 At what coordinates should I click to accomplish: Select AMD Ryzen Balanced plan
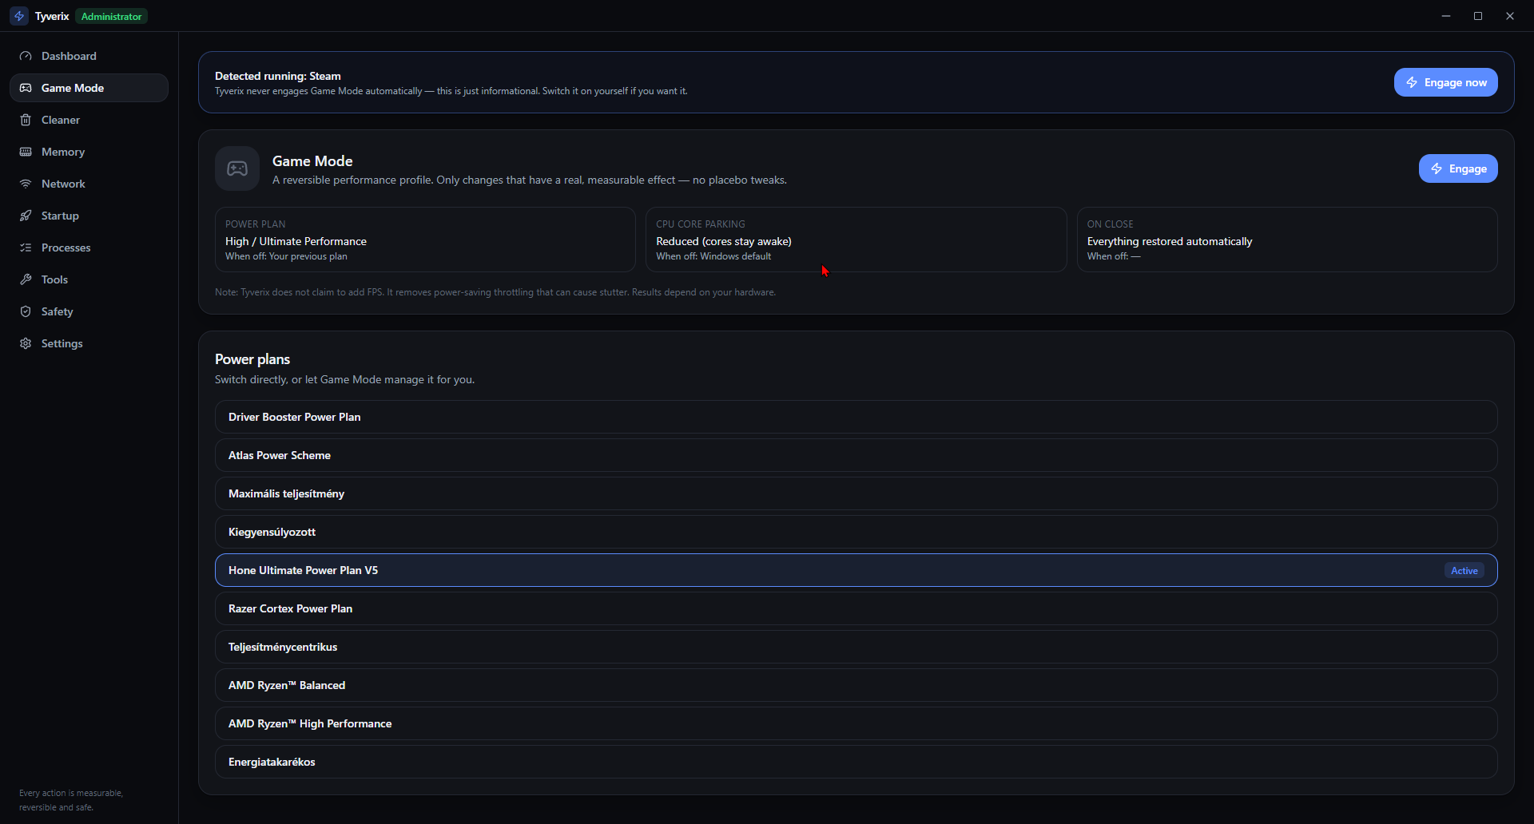point(856,685)
